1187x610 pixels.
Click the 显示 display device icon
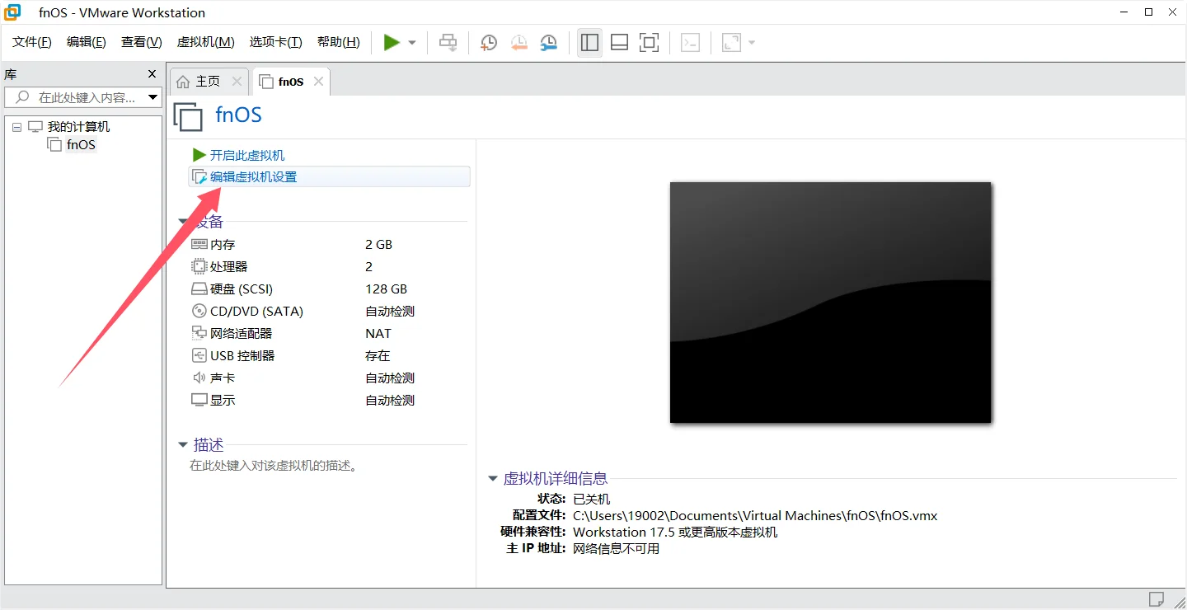[x=199, y=401]
